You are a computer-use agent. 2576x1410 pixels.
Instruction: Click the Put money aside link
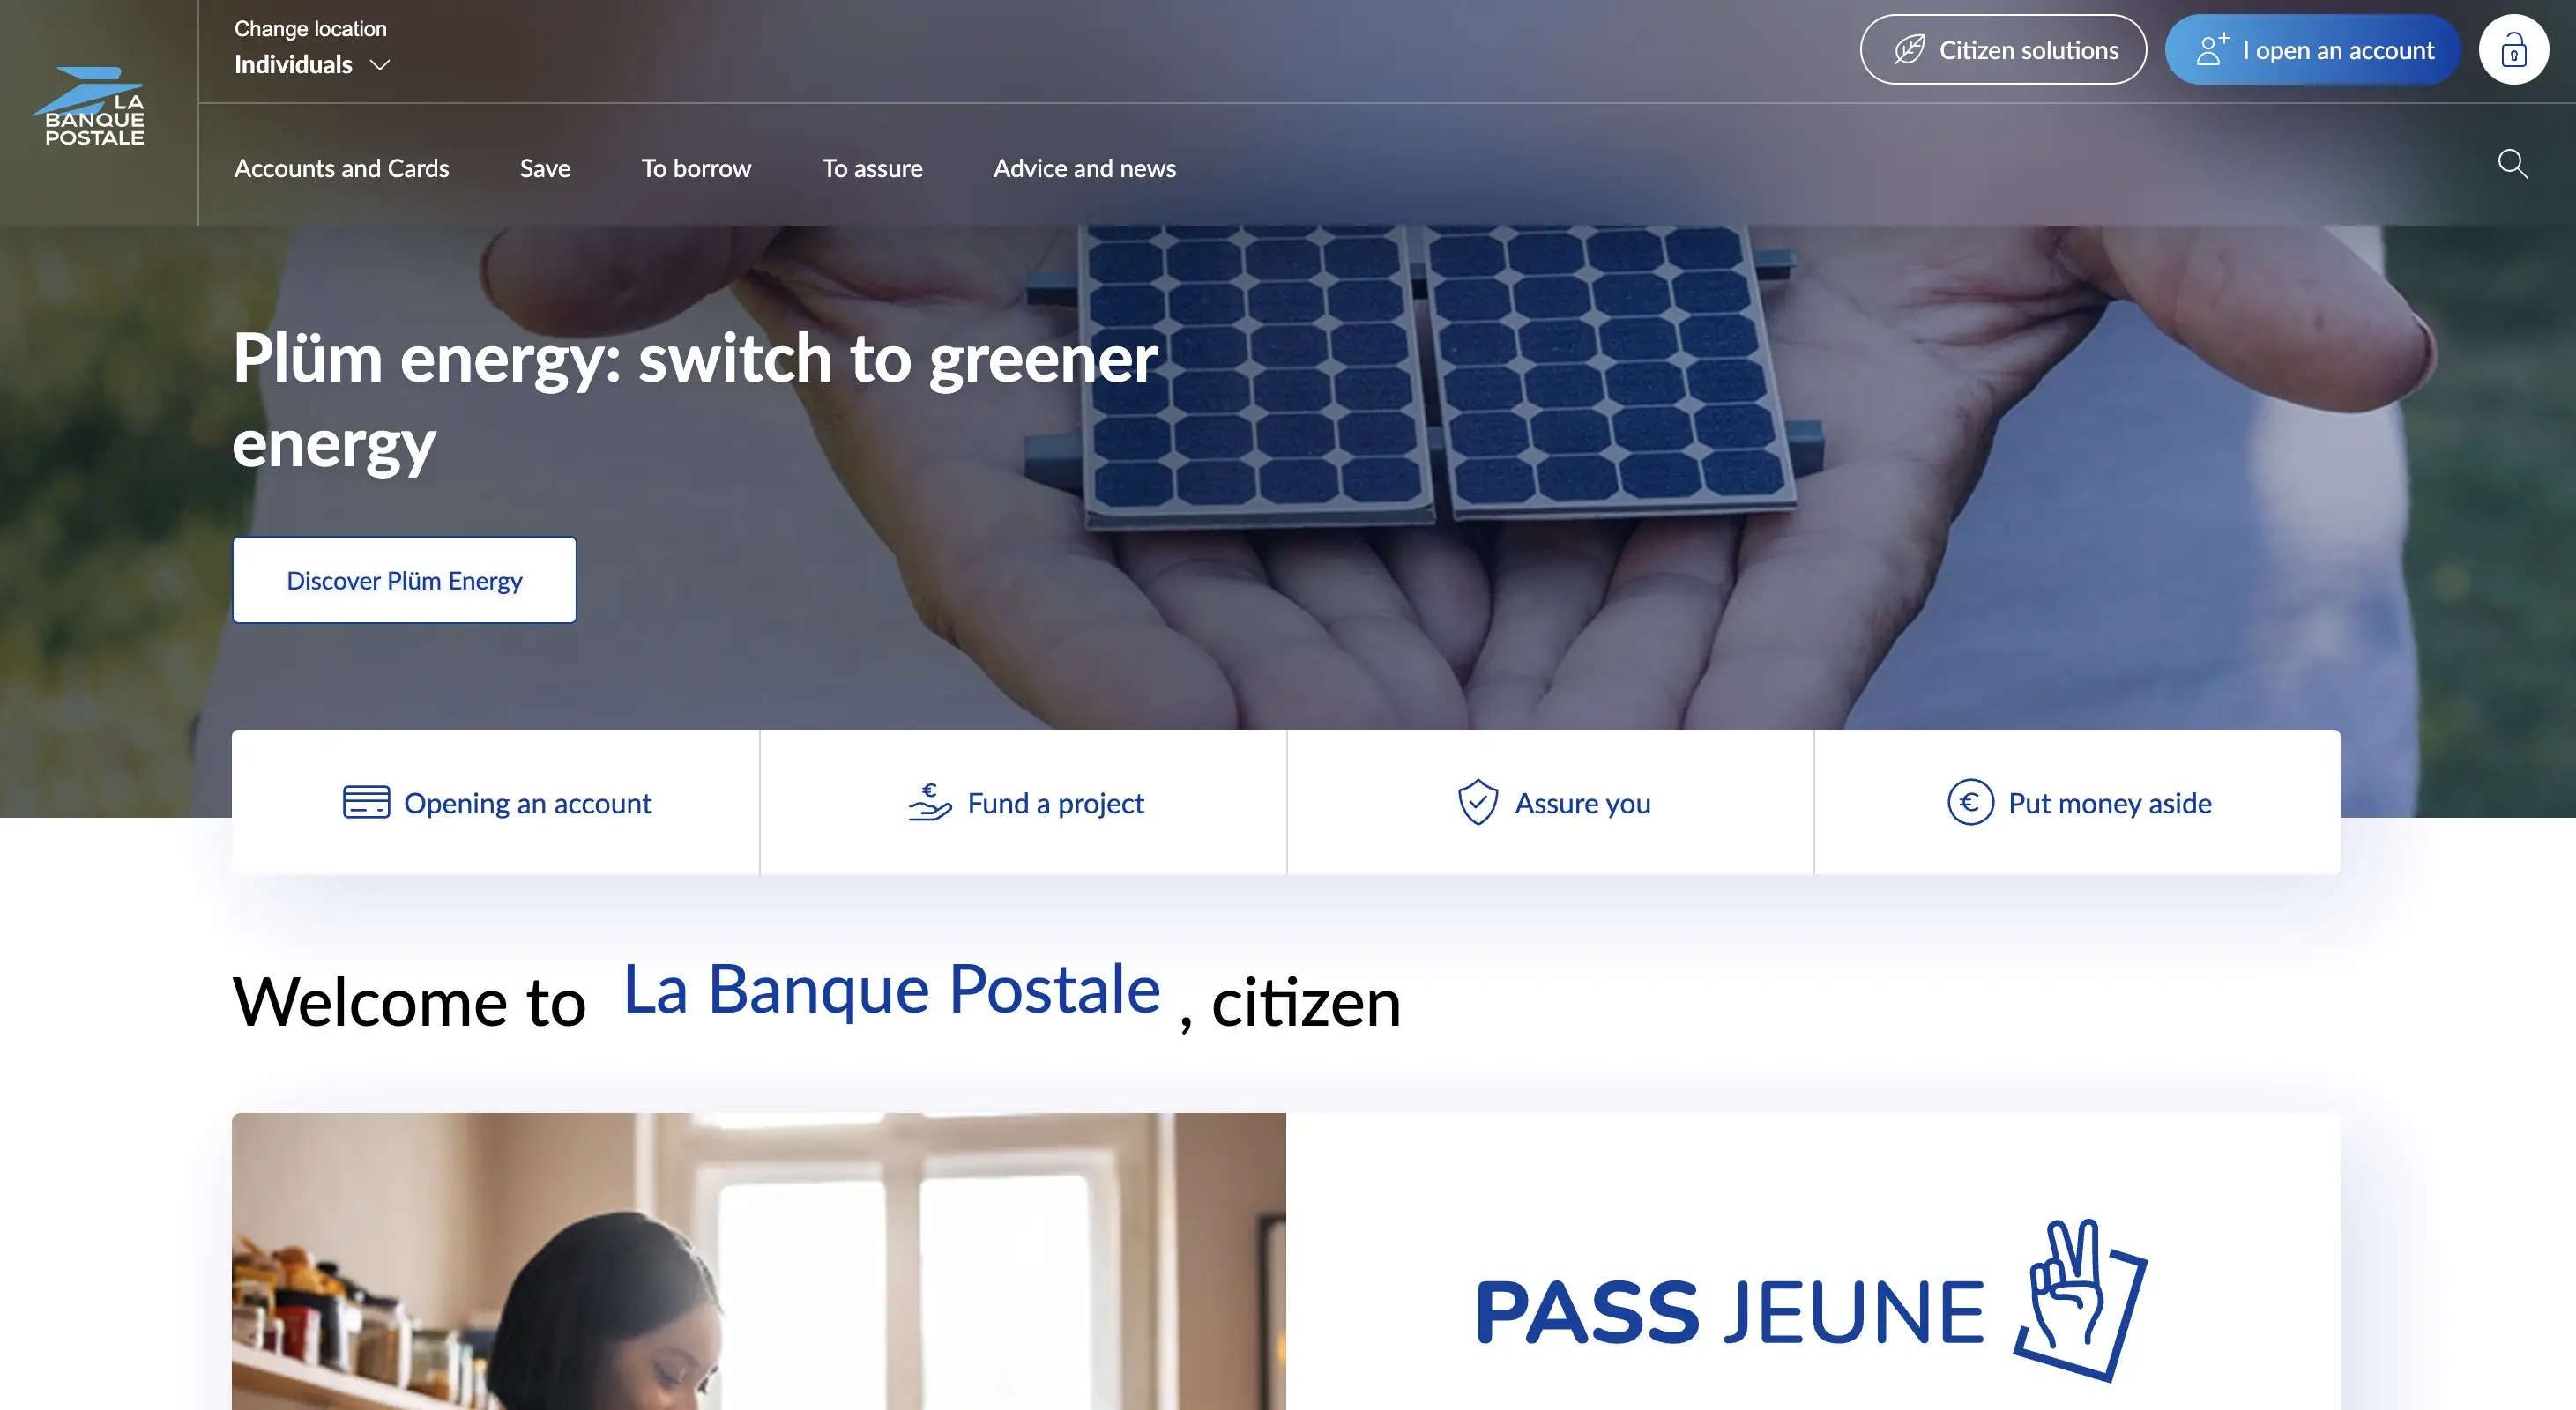click(x=2078, y=803)
